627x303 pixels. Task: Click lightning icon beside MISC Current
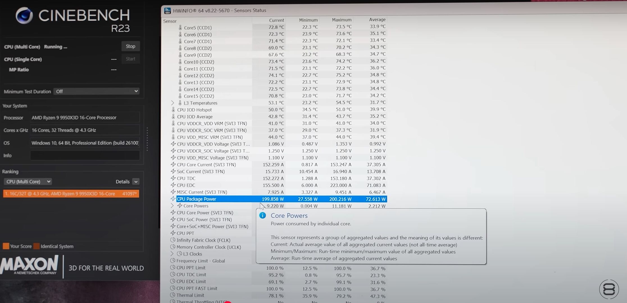coord(173,192)
